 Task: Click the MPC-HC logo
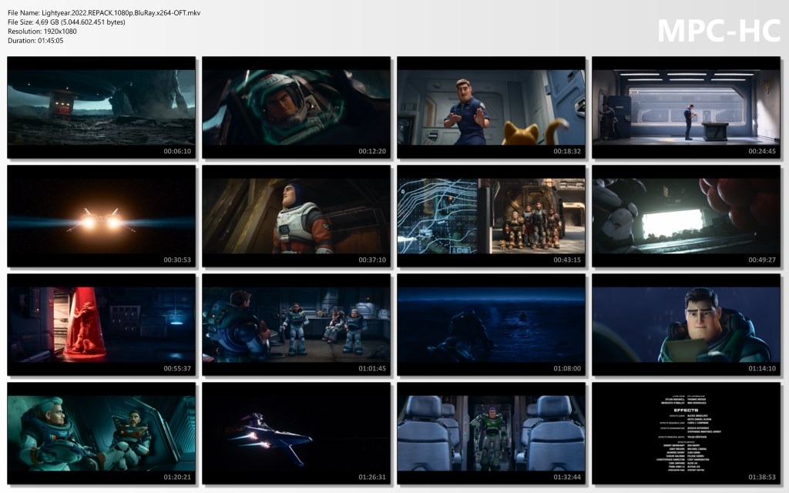point(718,31)
